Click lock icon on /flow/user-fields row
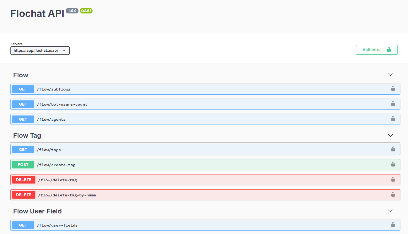408x234 pixels. [x=393, y=225]
